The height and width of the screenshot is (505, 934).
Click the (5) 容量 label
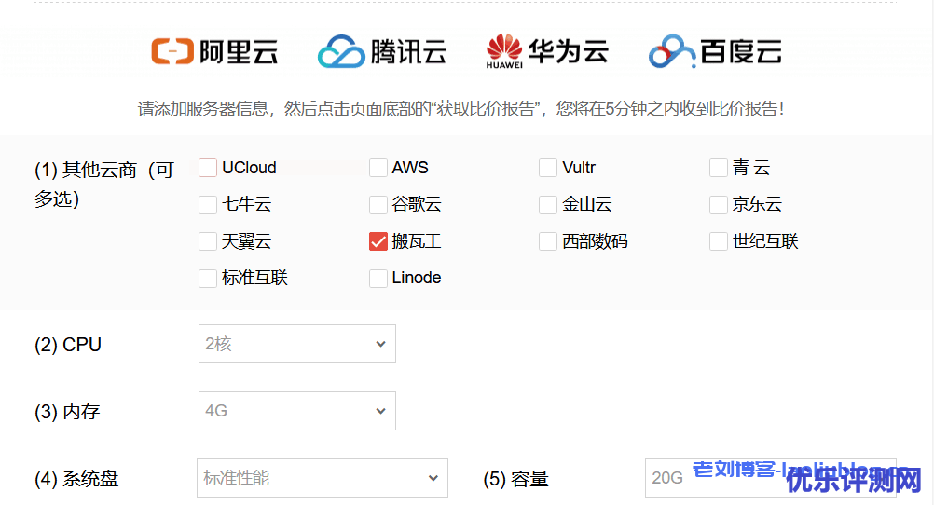[515, 479]
